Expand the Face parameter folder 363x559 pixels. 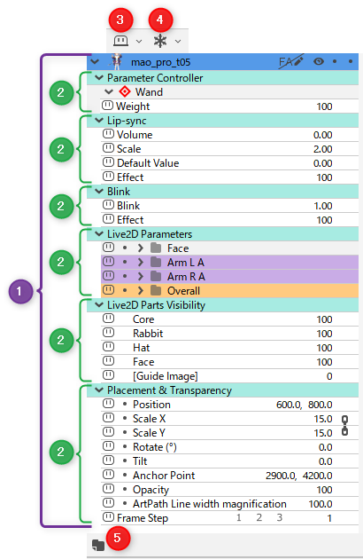pos(141,248)
